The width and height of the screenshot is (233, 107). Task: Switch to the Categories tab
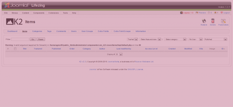pyautogui.click(x=37, y=31)
